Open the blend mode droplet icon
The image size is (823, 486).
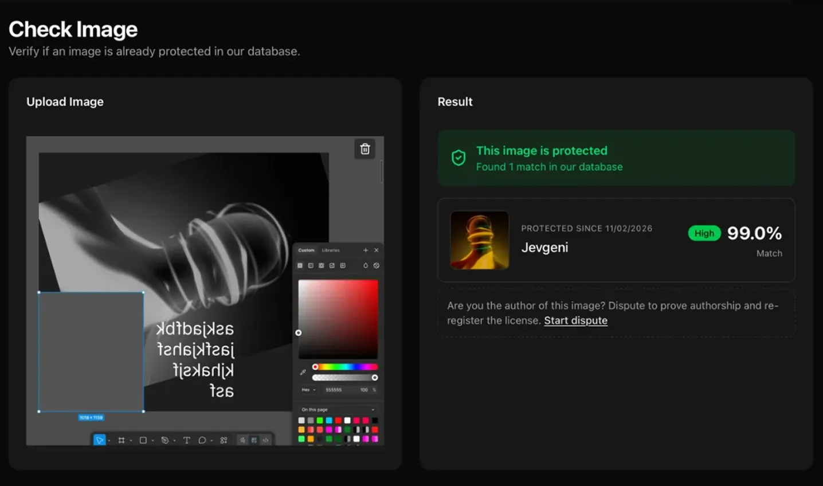[x=366, y=265]
